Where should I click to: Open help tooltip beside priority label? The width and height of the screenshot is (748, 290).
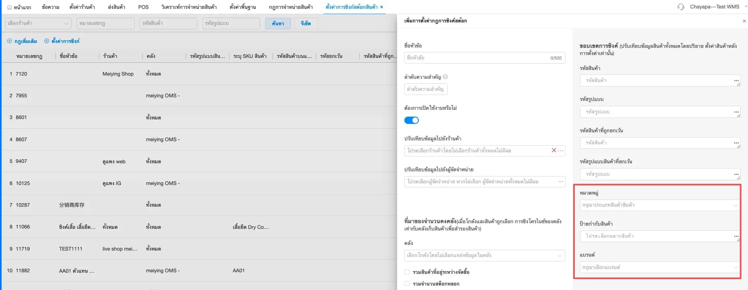[445, 77]
